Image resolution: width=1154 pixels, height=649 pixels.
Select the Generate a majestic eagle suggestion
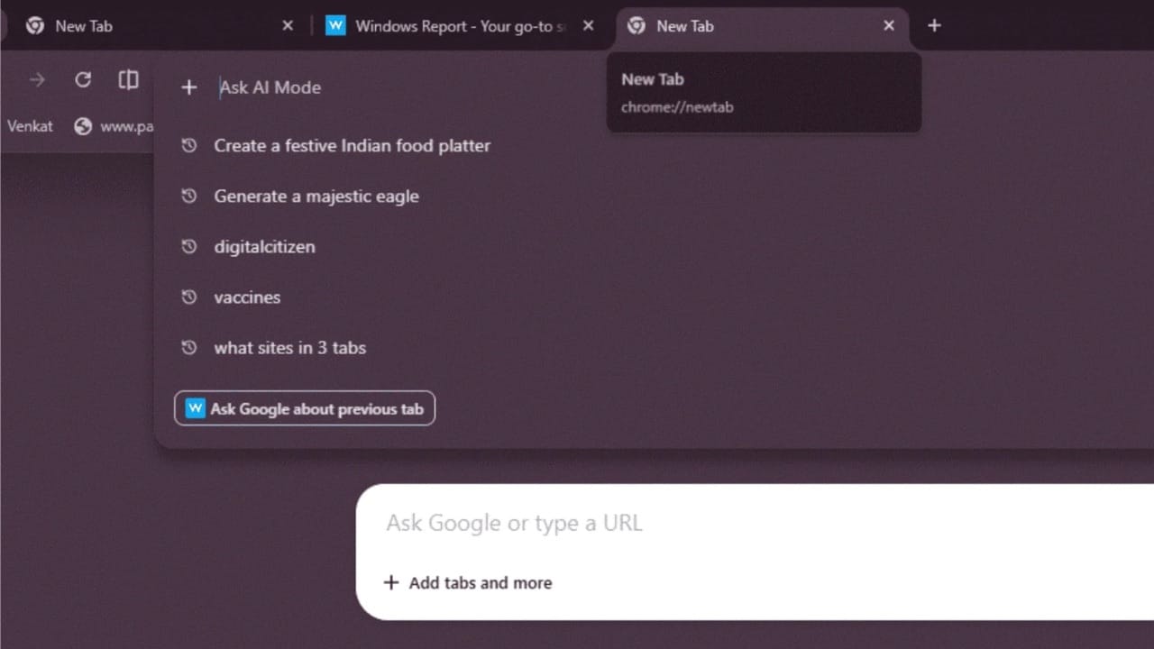316,196
